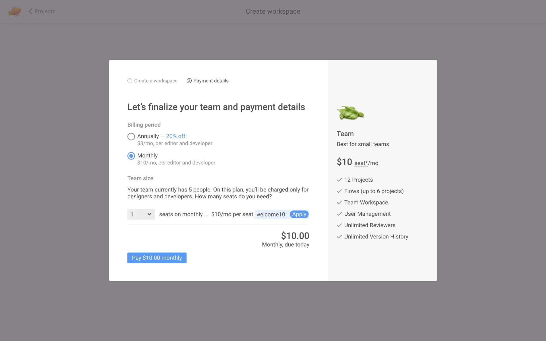
Task: Open the seats count dropdown
Action: [x=141, y=214]
